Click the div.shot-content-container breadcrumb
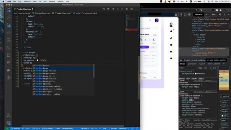Viewport: 231px width, 130px height. 194,60
